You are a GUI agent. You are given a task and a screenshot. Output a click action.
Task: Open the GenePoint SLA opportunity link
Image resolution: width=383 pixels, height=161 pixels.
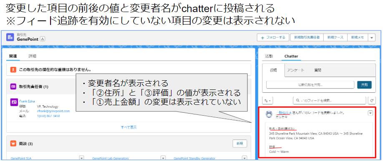pyautogui.click(x=21, y=159)
